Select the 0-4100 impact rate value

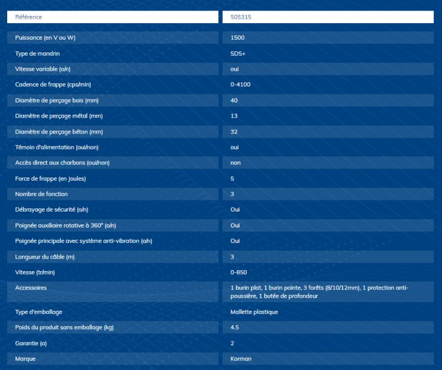[x=240, y=84]
